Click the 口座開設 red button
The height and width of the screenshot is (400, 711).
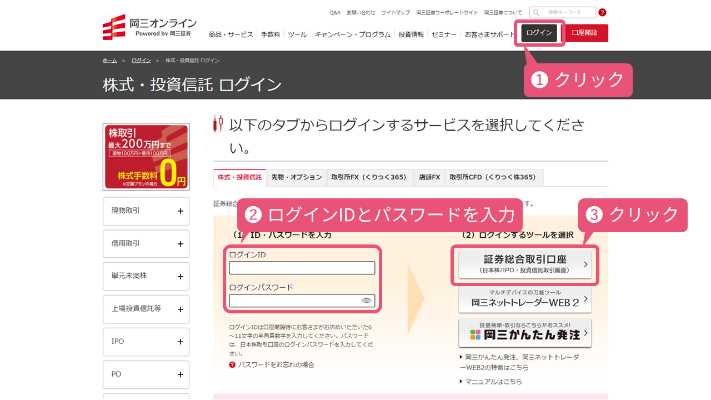[x=584, y=33]
